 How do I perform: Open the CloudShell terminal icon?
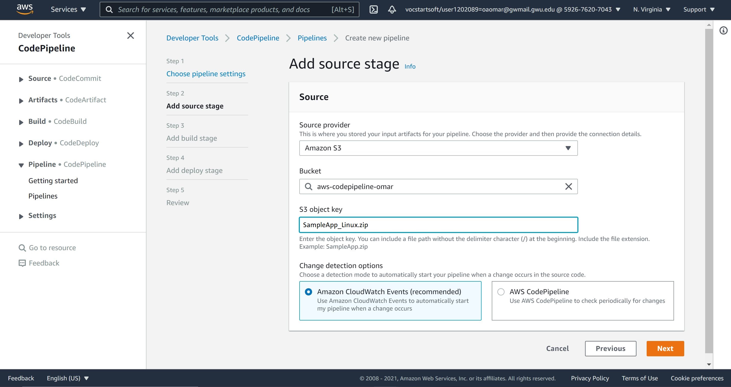click(x=373, y=9)
